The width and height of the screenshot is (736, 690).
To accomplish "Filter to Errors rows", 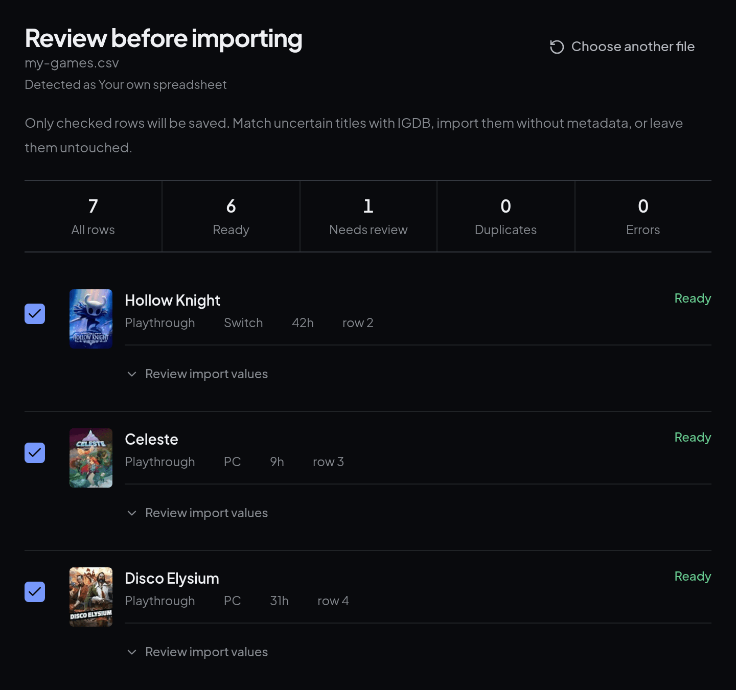I will pyautogui.click(x=643, y=216).
